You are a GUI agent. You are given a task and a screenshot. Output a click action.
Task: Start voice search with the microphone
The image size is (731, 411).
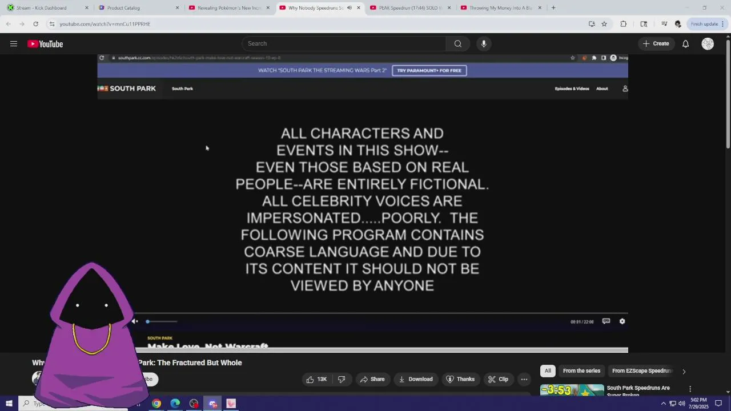click(x=484, y=43)
